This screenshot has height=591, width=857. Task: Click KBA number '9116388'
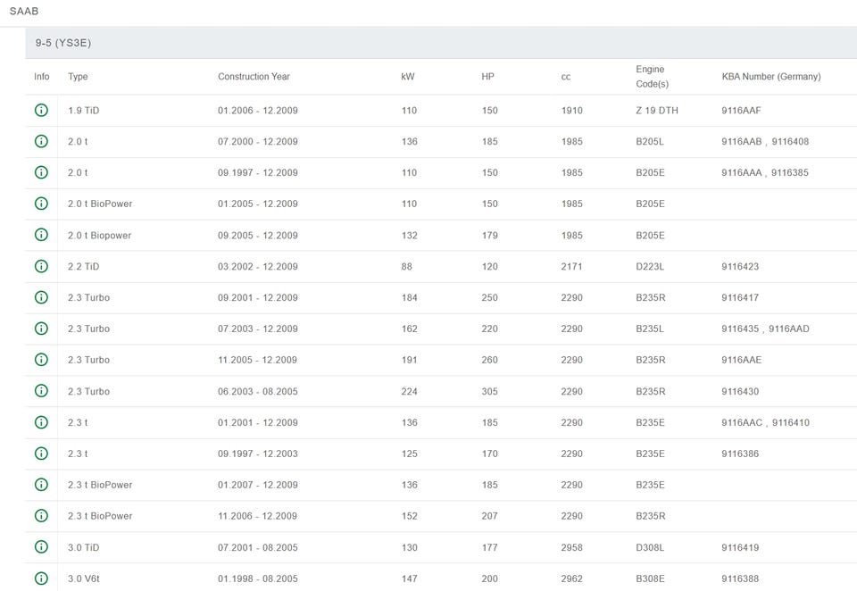(x=740, y=579)
